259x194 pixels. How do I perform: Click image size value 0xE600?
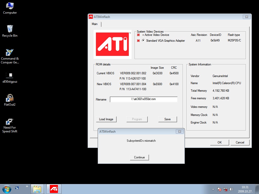point(158,84)
